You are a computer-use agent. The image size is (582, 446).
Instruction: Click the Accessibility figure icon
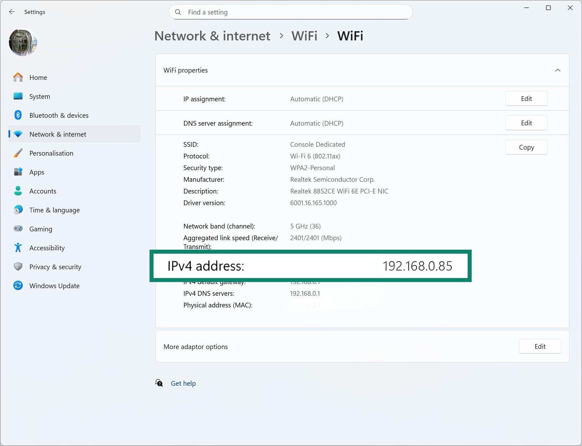pos(18,248)
